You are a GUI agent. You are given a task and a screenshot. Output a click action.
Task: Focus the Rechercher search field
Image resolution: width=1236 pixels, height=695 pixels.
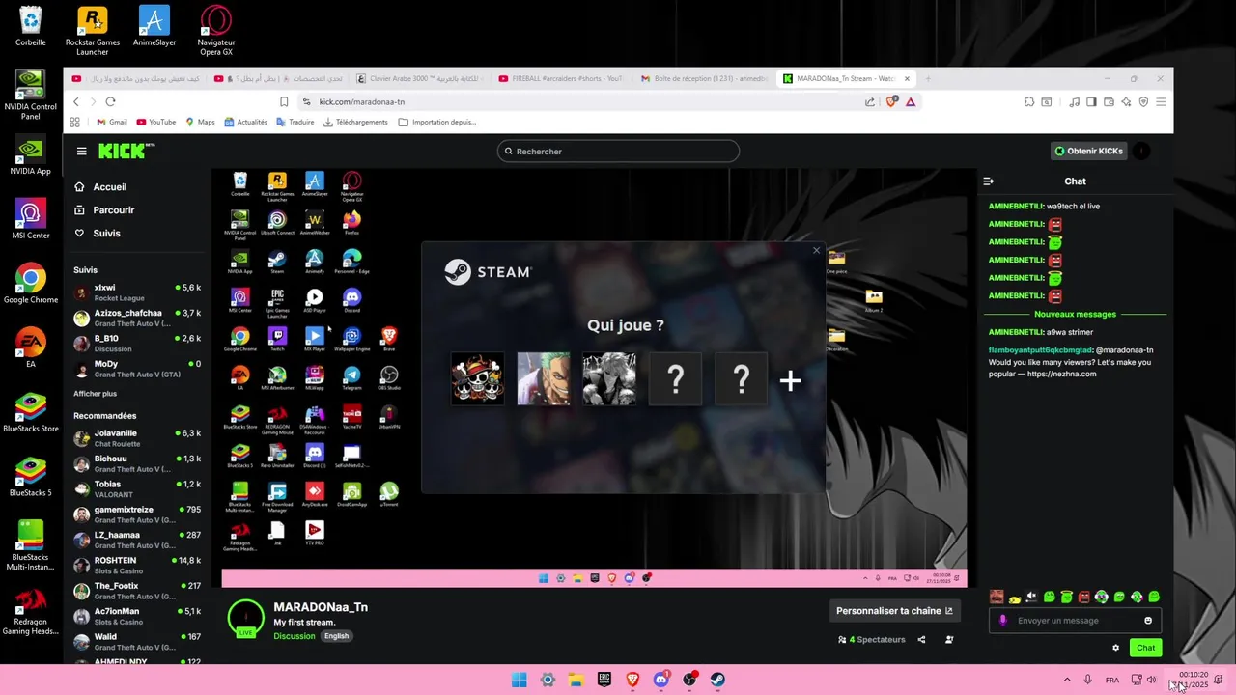pos(618,151)
